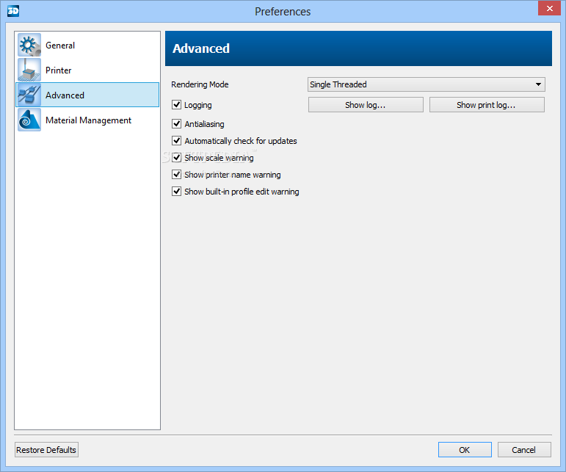Click the Material Management spiral icon

tap(30, 120)
